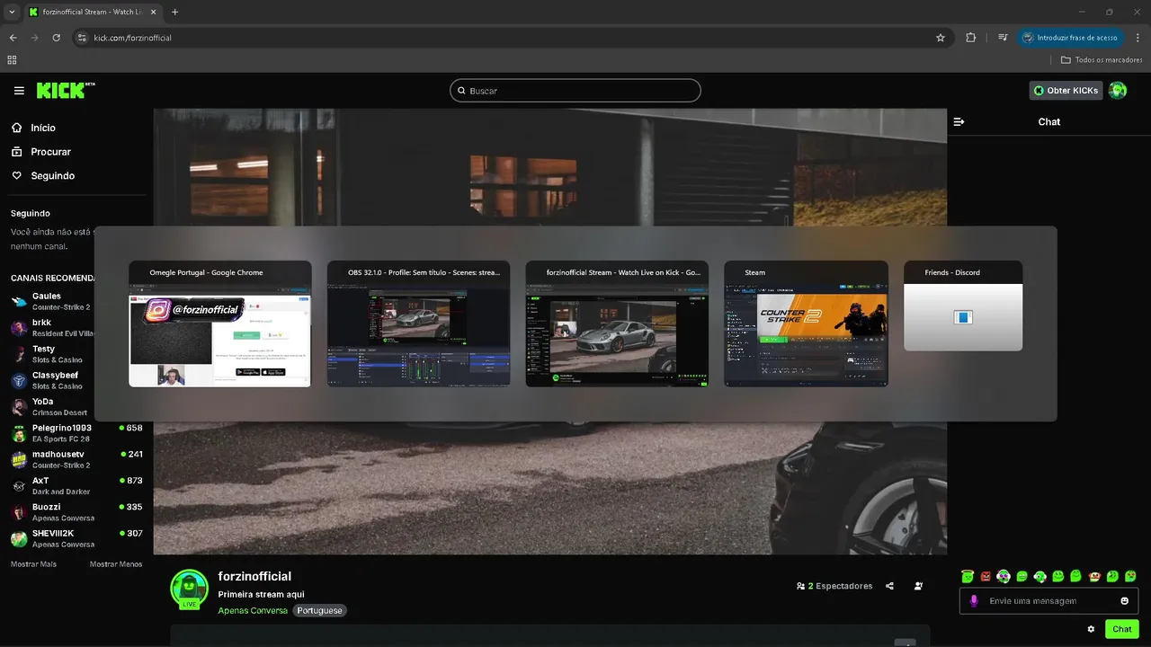Screen dimensions: 1151x647
Task: Open AxT recommended channel
Action: coord(76,485)
